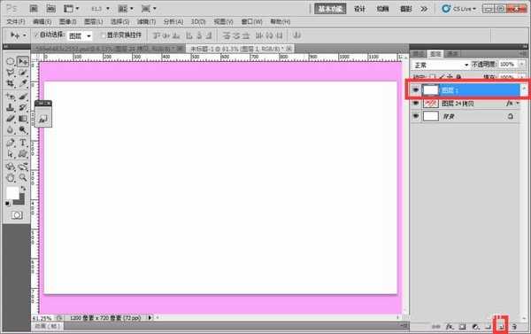
Task: Open the 窗口(W) menu
Action: (x=252, y=21)
